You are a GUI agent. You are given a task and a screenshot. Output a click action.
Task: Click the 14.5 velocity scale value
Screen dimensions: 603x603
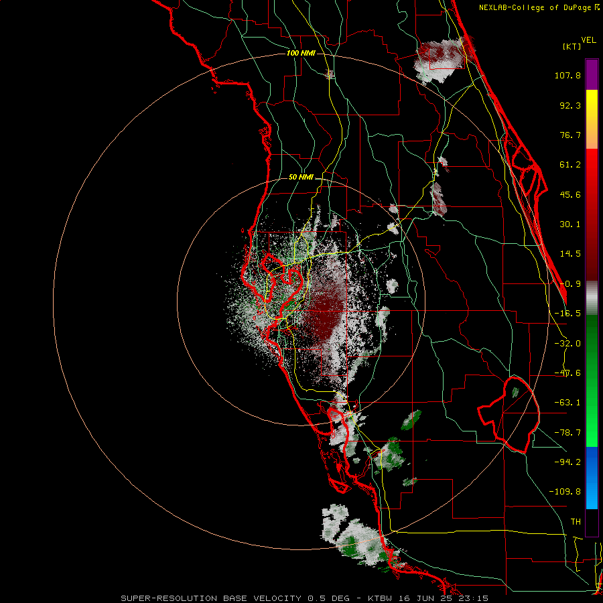pyautogui.click(x=570, y=254)
